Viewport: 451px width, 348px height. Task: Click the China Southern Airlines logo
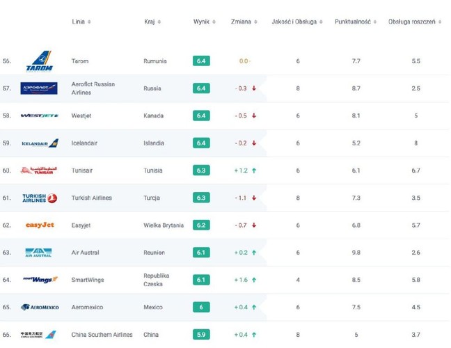[x=38, y=335]
